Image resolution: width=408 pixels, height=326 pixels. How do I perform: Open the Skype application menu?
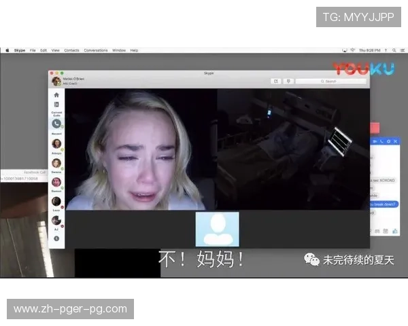point(20,50)
